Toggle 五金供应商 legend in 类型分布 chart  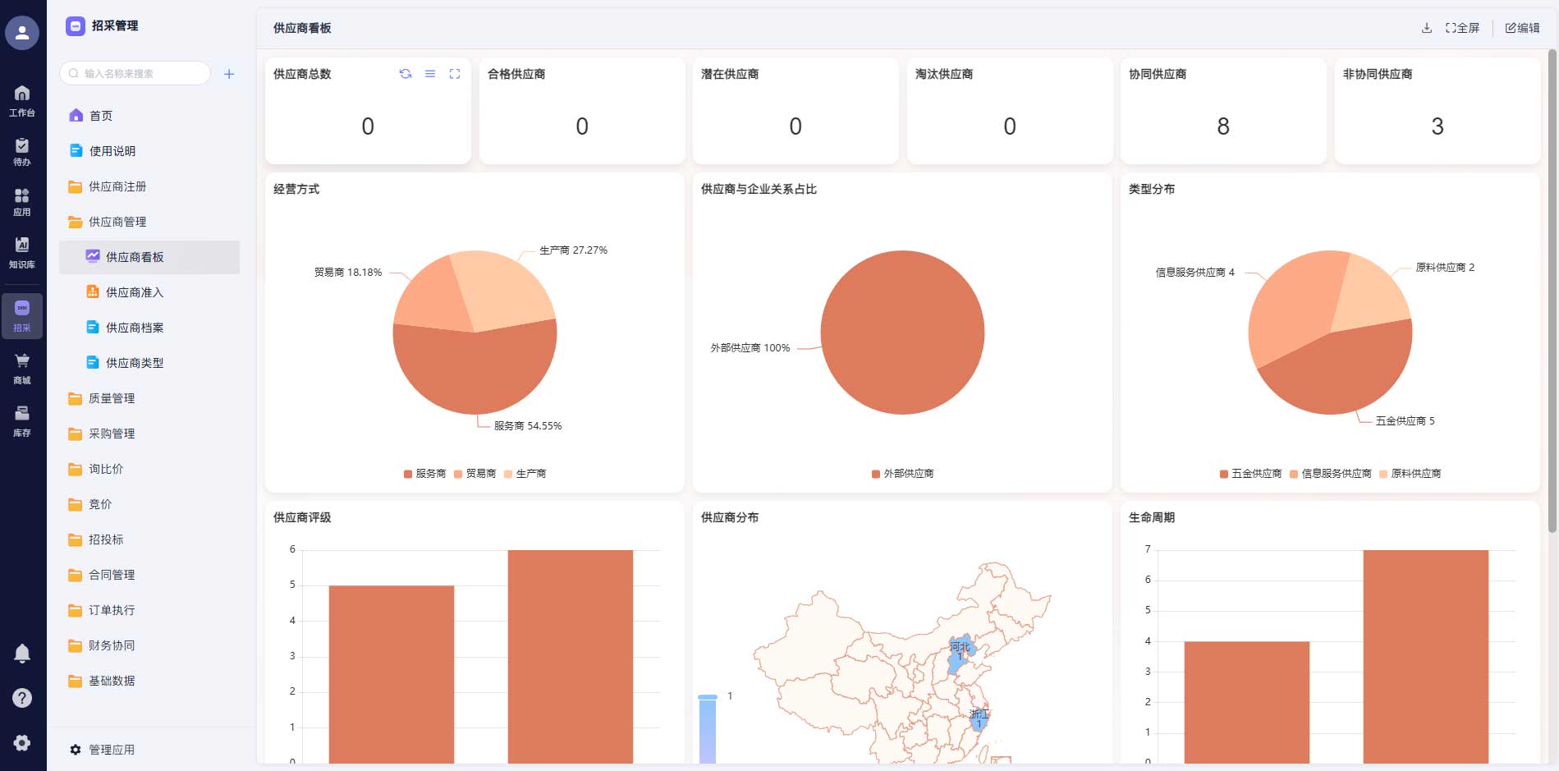click(x=1250, y=474)
